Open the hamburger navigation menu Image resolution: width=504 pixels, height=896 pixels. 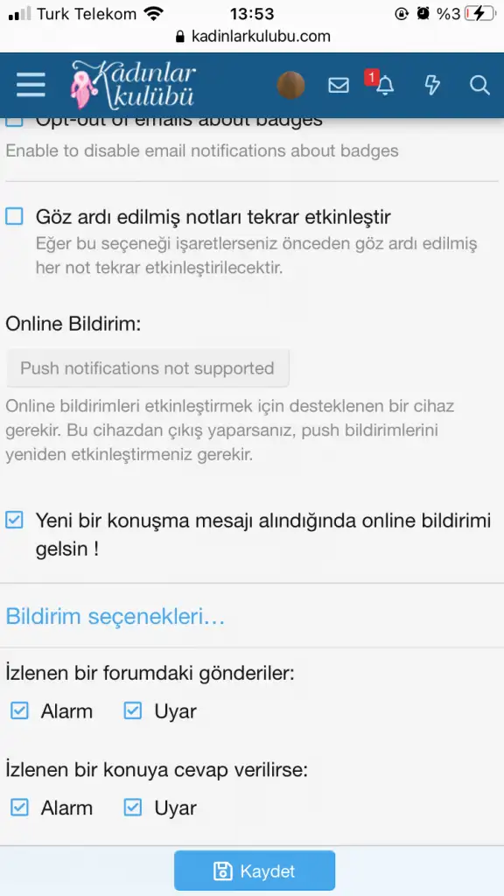[31, 86]
